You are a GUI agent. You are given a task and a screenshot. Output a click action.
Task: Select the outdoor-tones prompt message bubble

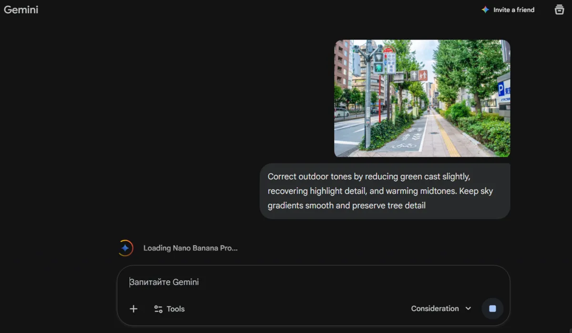tap(385, 191)
